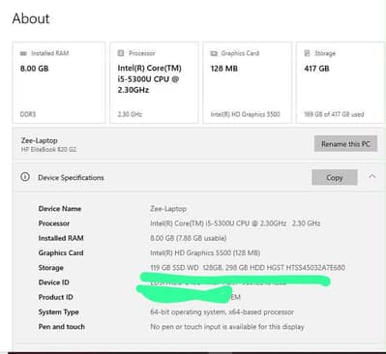Screen dimensions: 386x354
Task: Select the i5-5300U processor name in card
Action: coord(149,79)
